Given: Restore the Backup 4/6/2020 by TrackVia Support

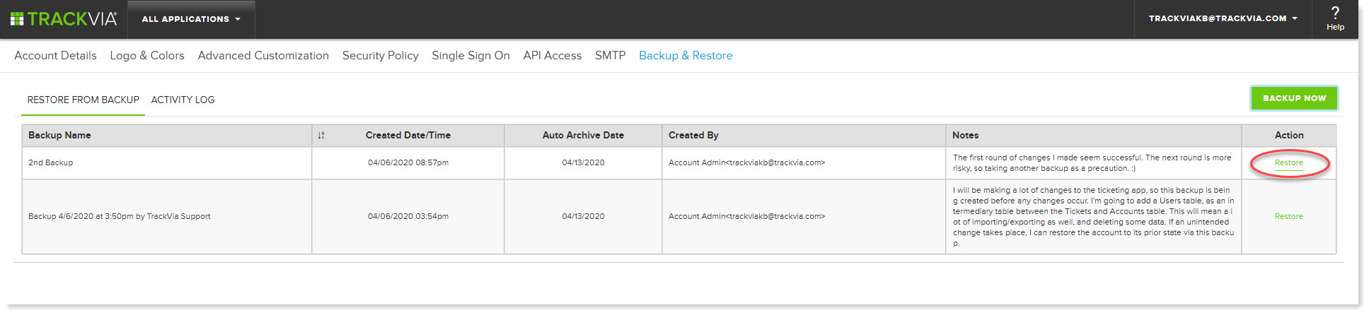Looking at the screenshot, I should [x=1288, y=217].
